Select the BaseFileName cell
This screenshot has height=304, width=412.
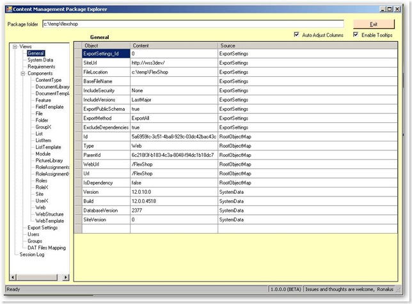tap(106, 81)
